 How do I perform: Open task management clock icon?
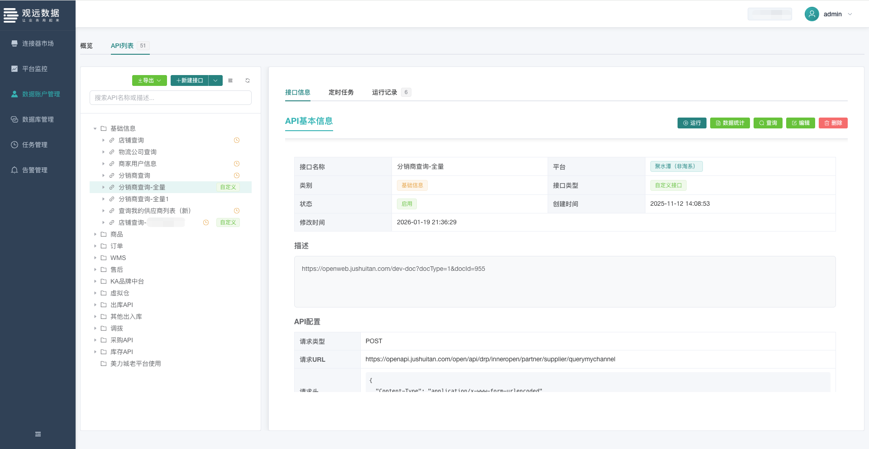click(14, 145)
